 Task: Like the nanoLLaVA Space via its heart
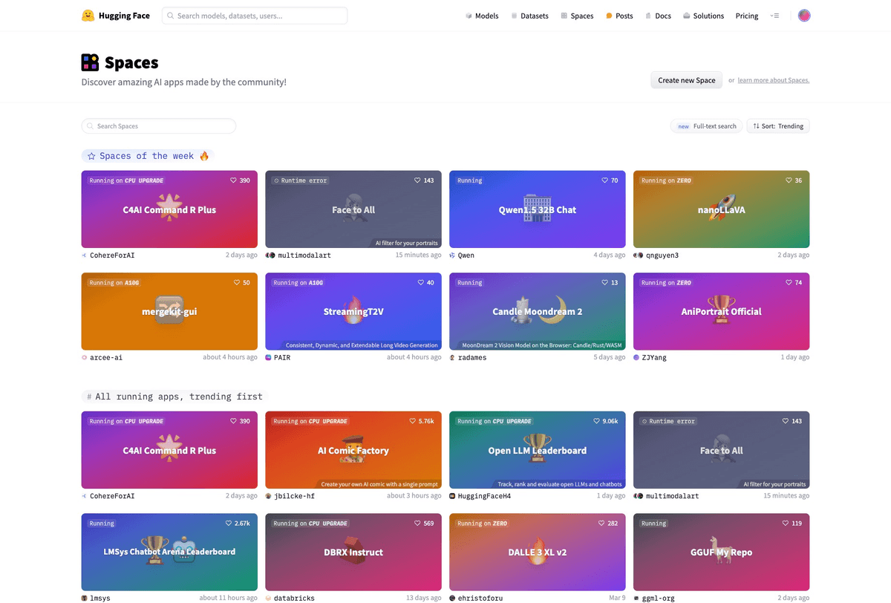[789, 180]
